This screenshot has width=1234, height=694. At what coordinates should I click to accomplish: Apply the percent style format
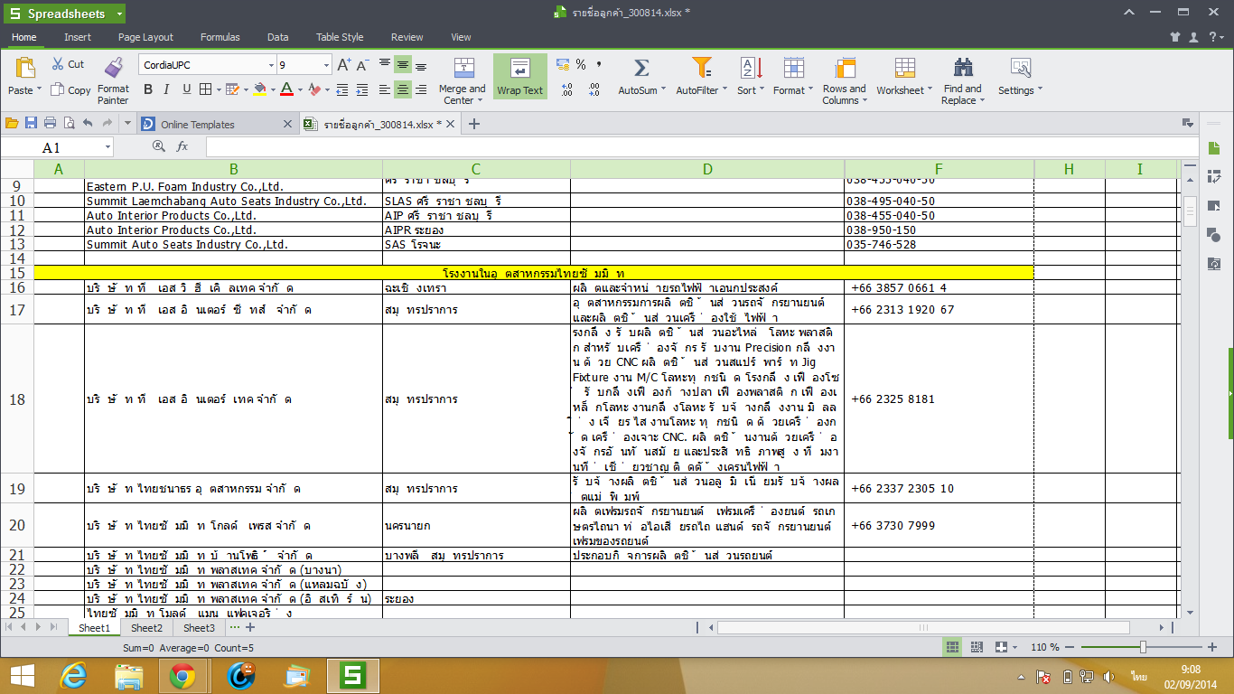click(581, 64)
